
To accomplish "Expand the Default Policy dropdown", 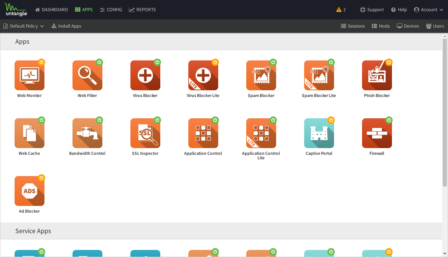I will pos(24,26).
